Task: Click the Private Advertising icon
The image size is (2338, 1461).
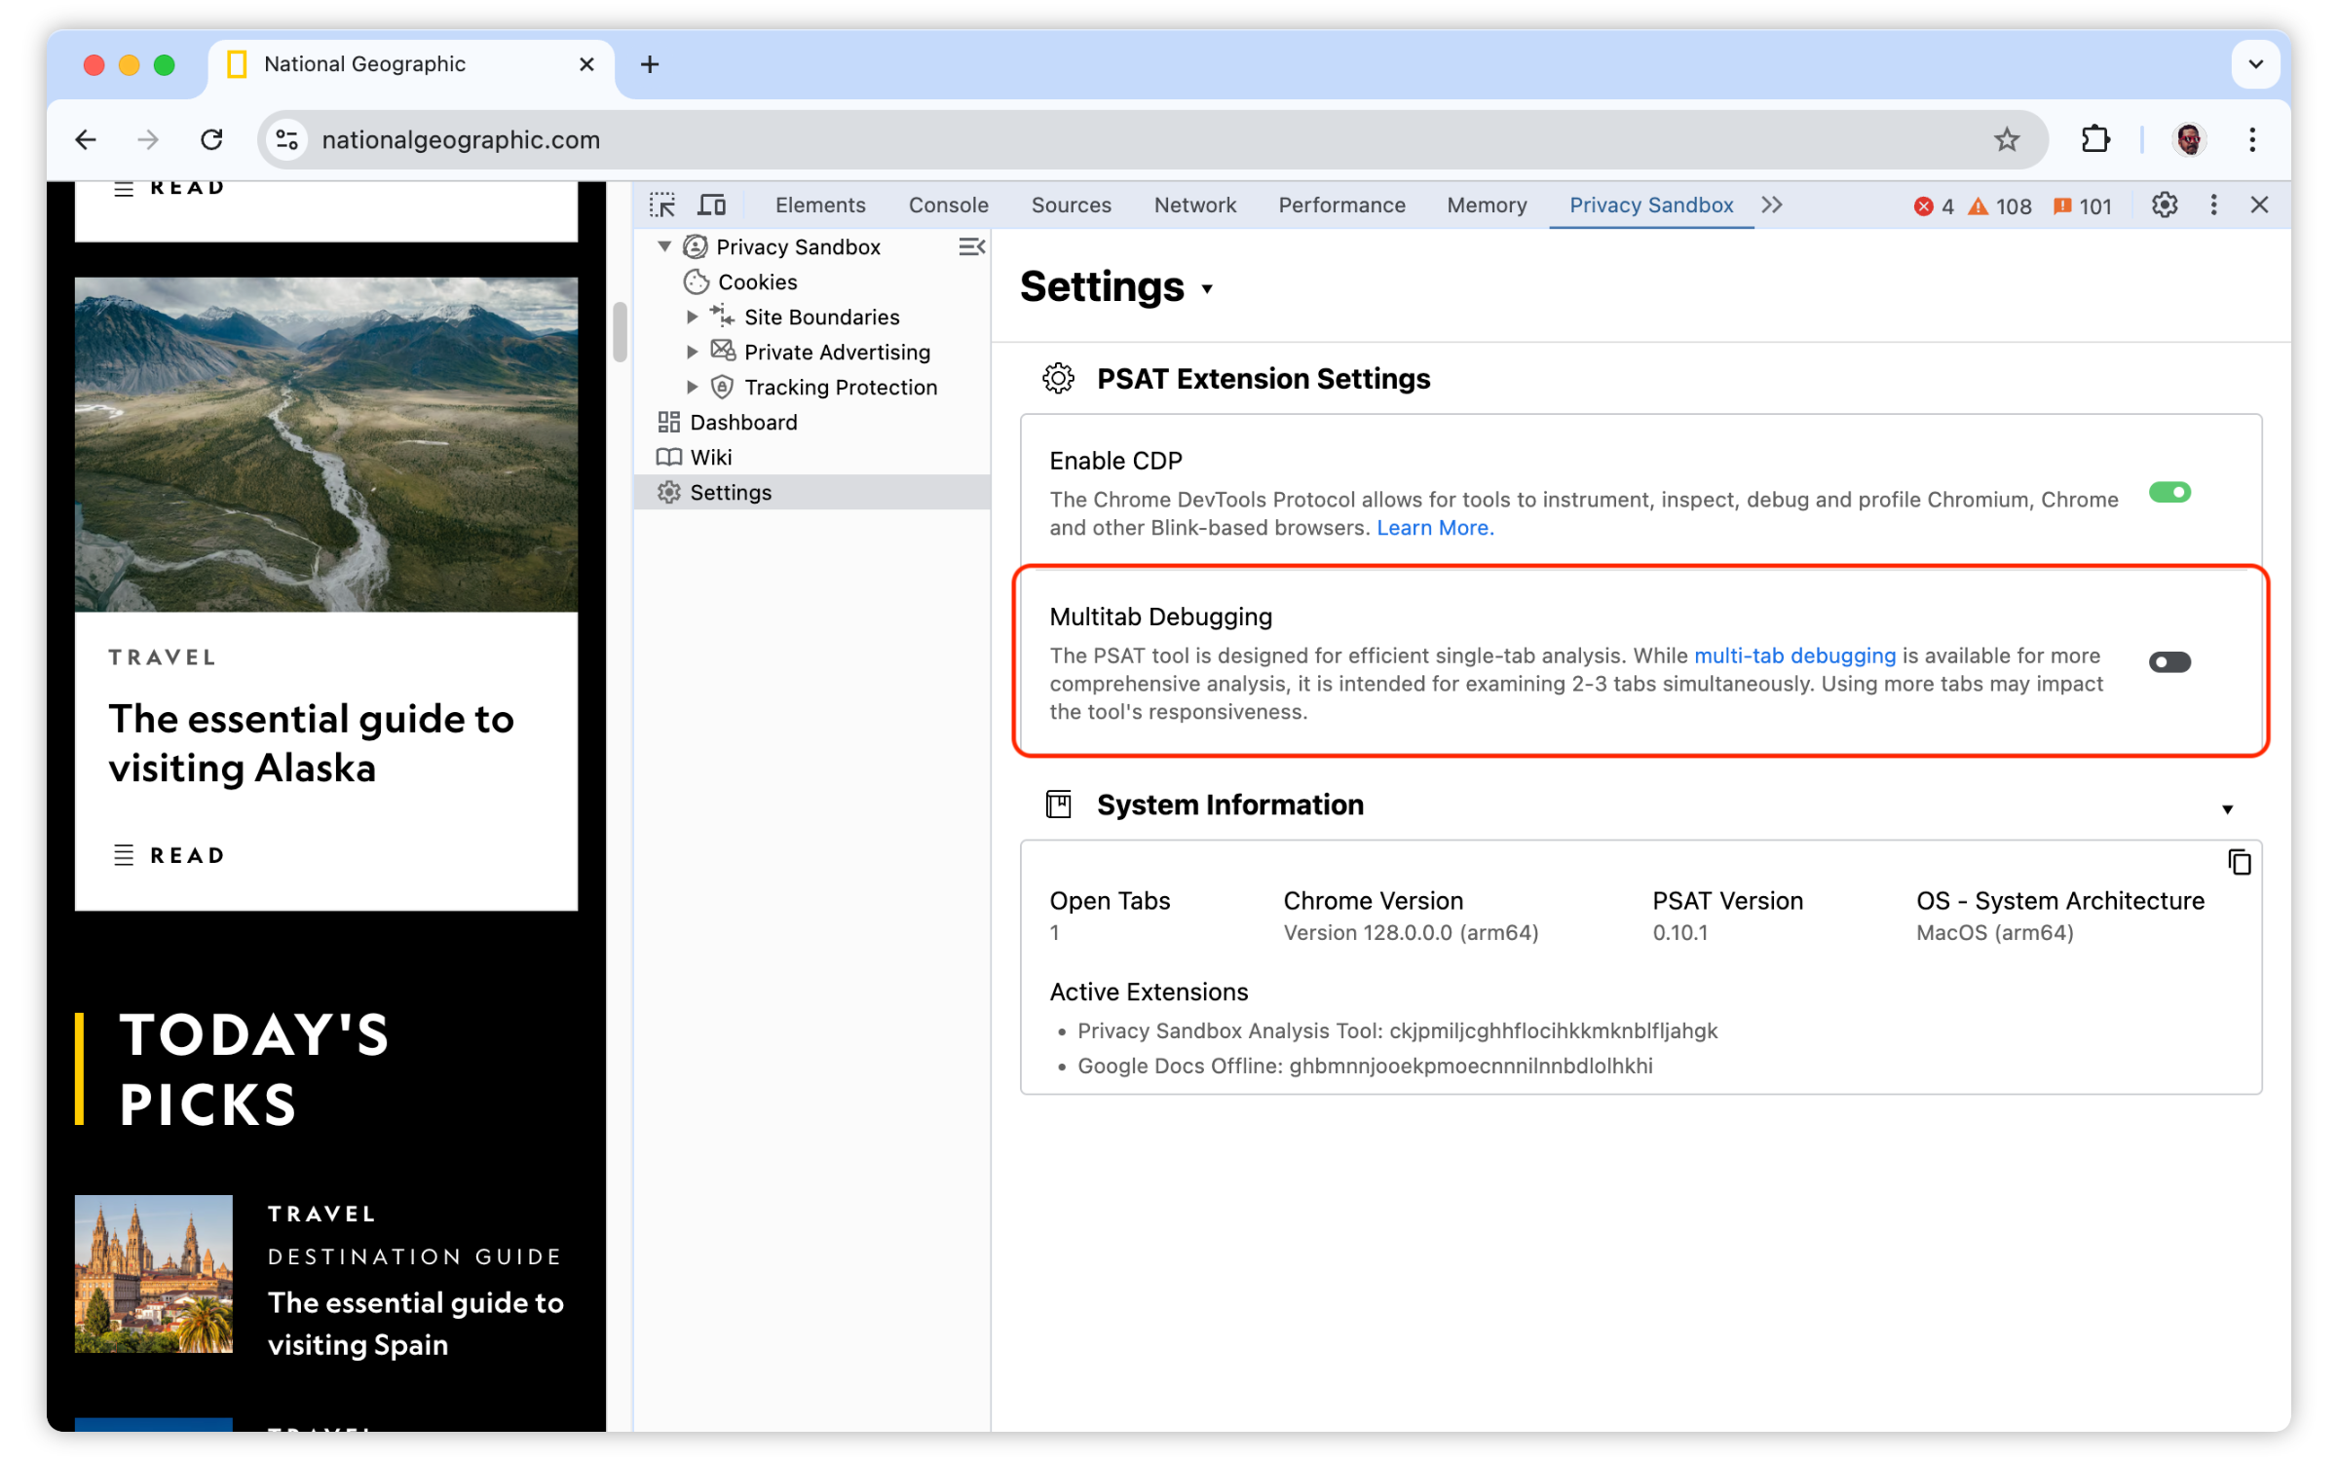Action: (722, 352)
